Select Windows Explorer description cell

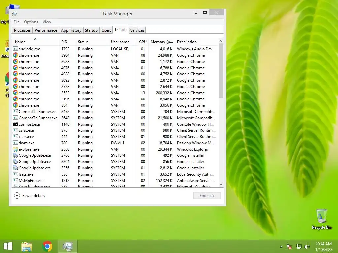click(x=192, y=149)
